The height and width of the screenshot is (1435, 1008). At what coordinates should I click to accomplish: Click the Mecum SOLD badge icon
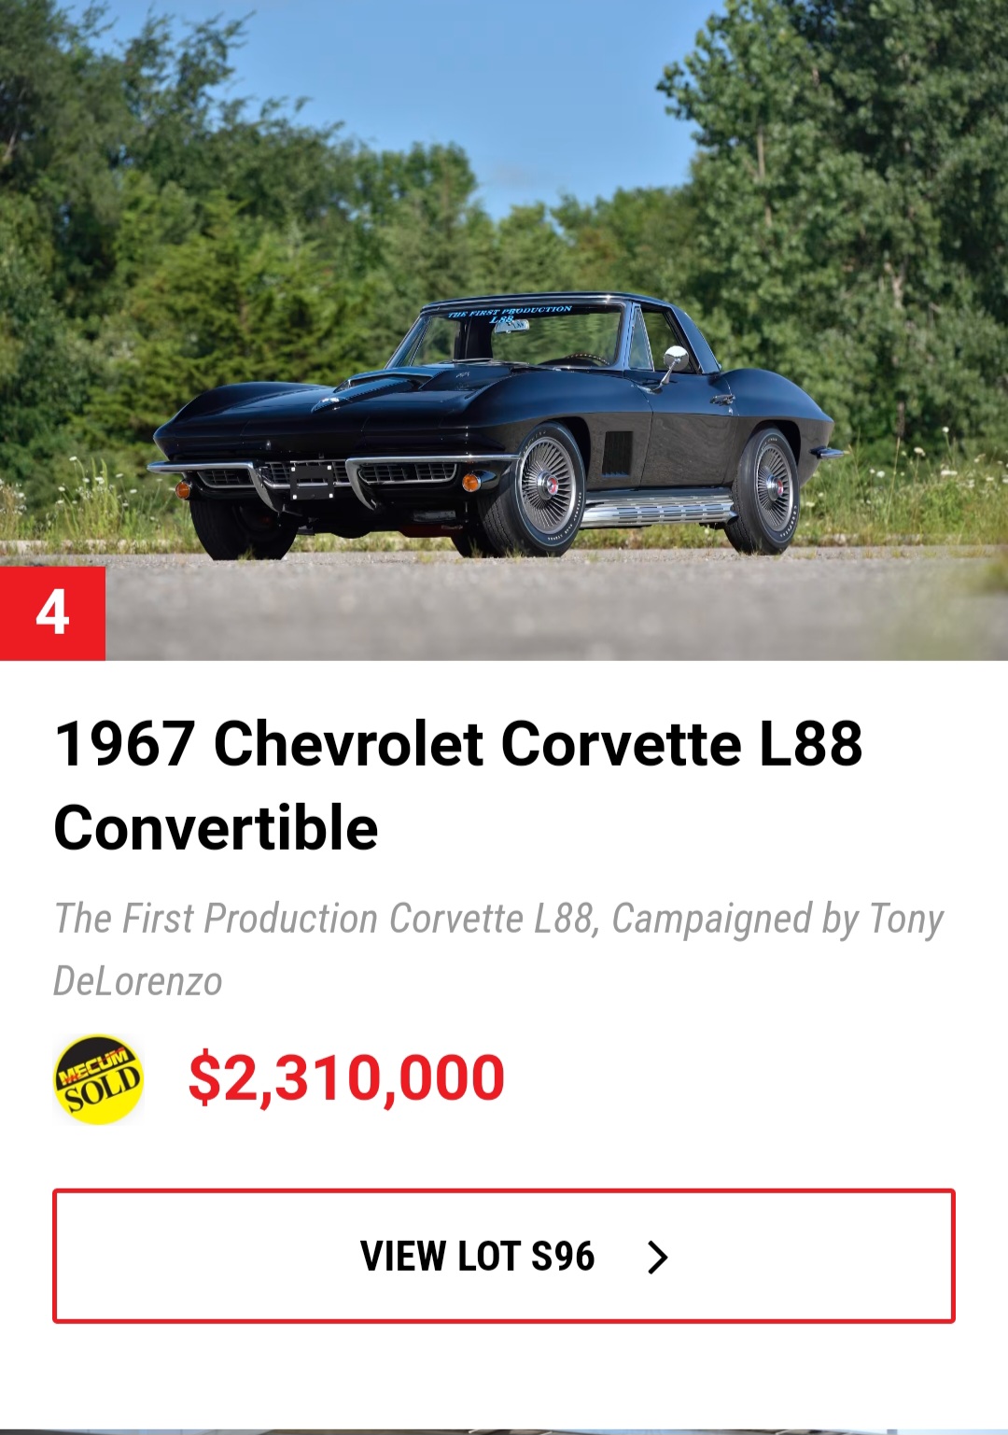tap(98, 1078)
